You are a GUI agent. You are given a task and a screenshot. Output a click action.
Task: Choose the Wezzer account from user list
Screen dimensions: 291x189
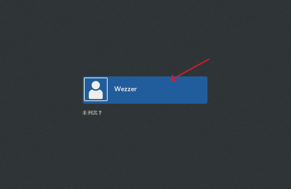click(145, 90)
